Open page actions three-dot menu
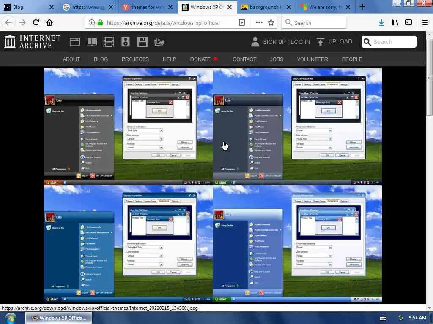 259,23
